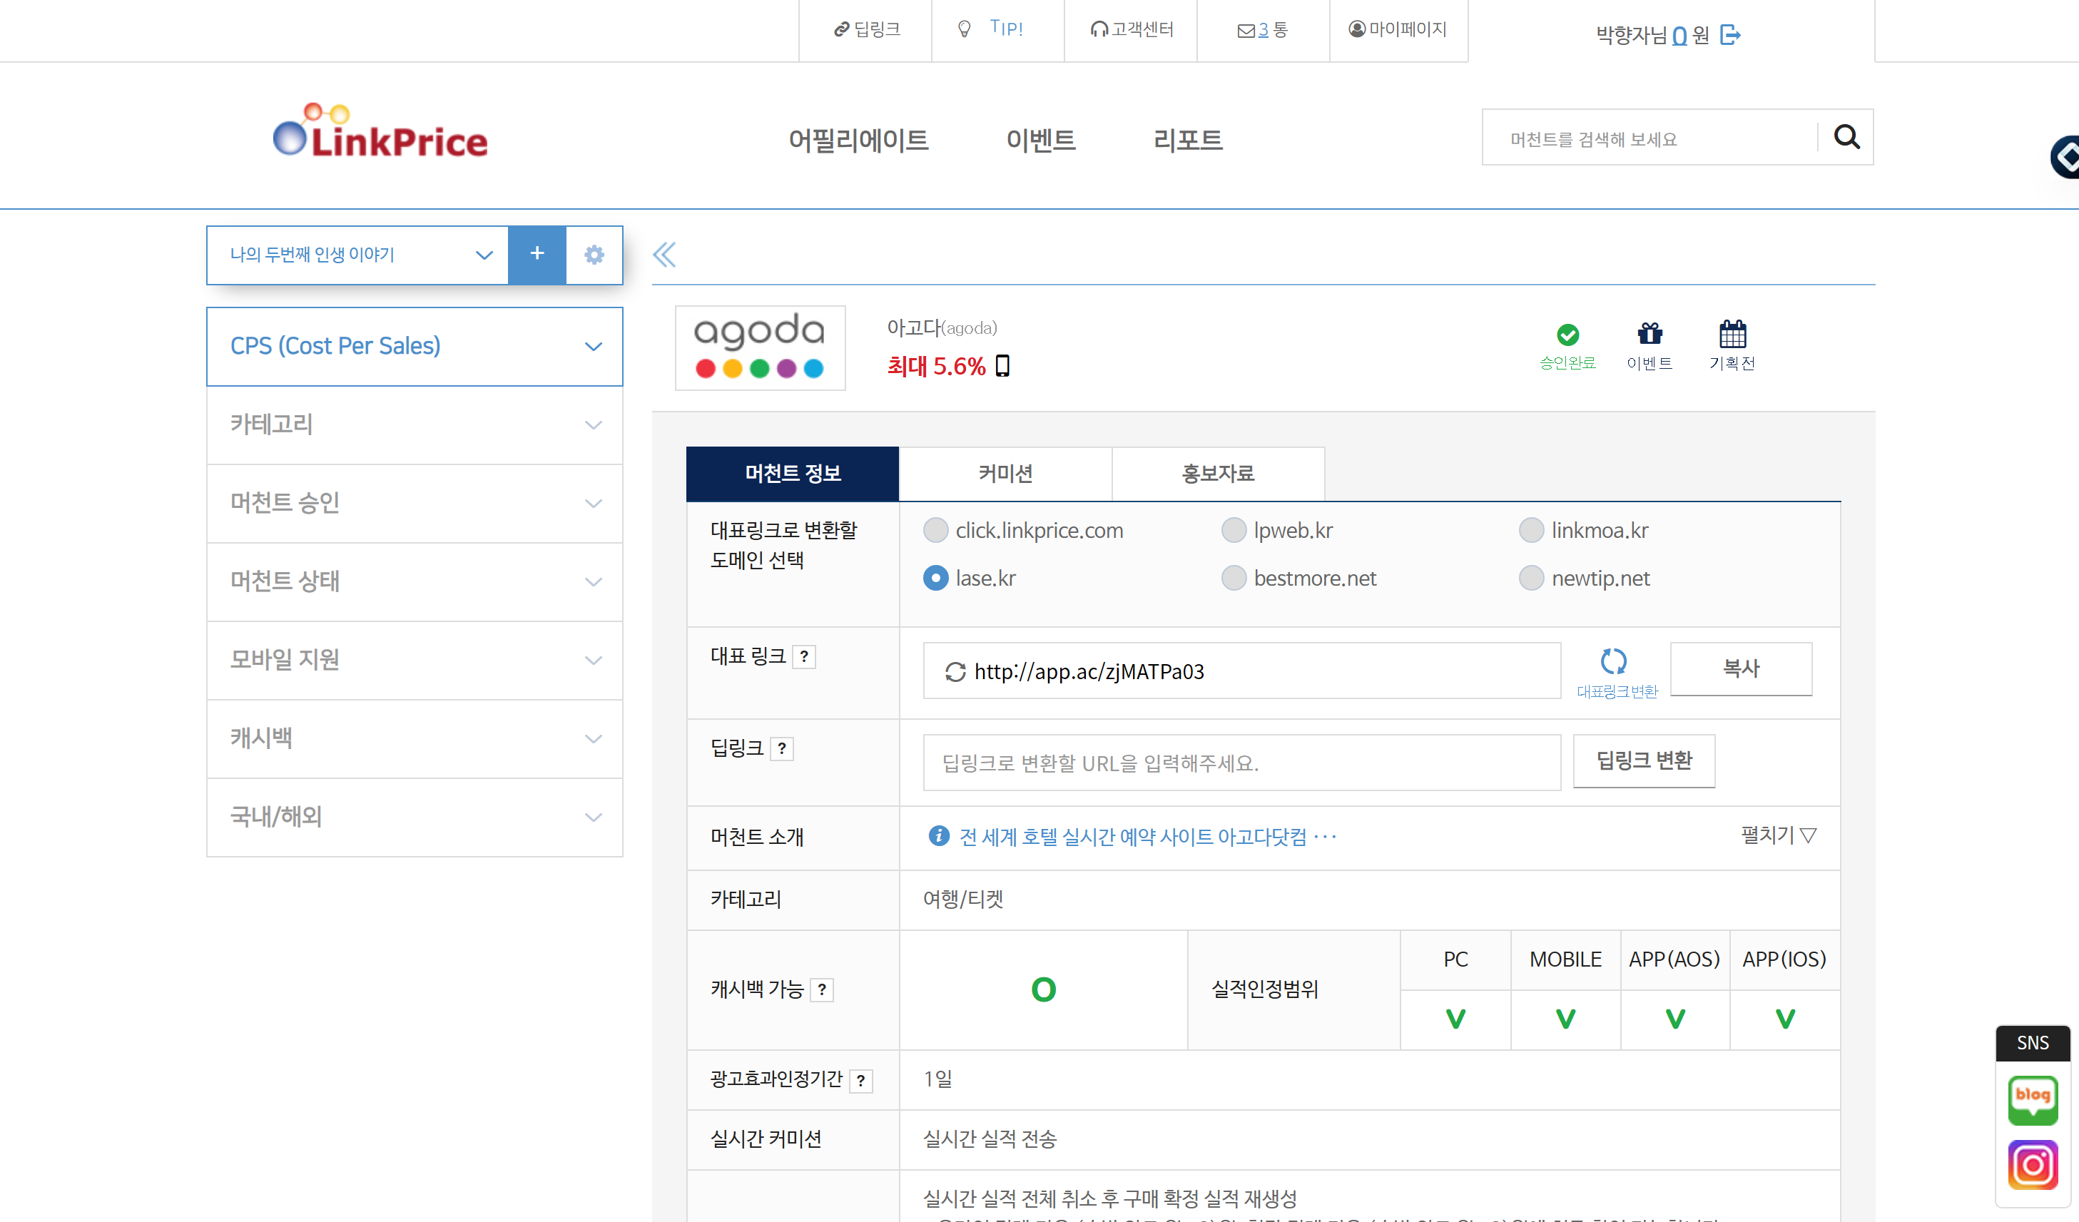
Task: Open the 기획전 calendar icon
Action: coord(1732,334)
